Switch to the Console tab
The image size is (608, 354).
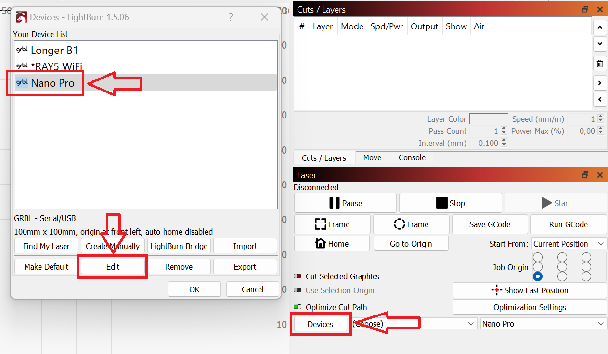[x=412, y=157]
